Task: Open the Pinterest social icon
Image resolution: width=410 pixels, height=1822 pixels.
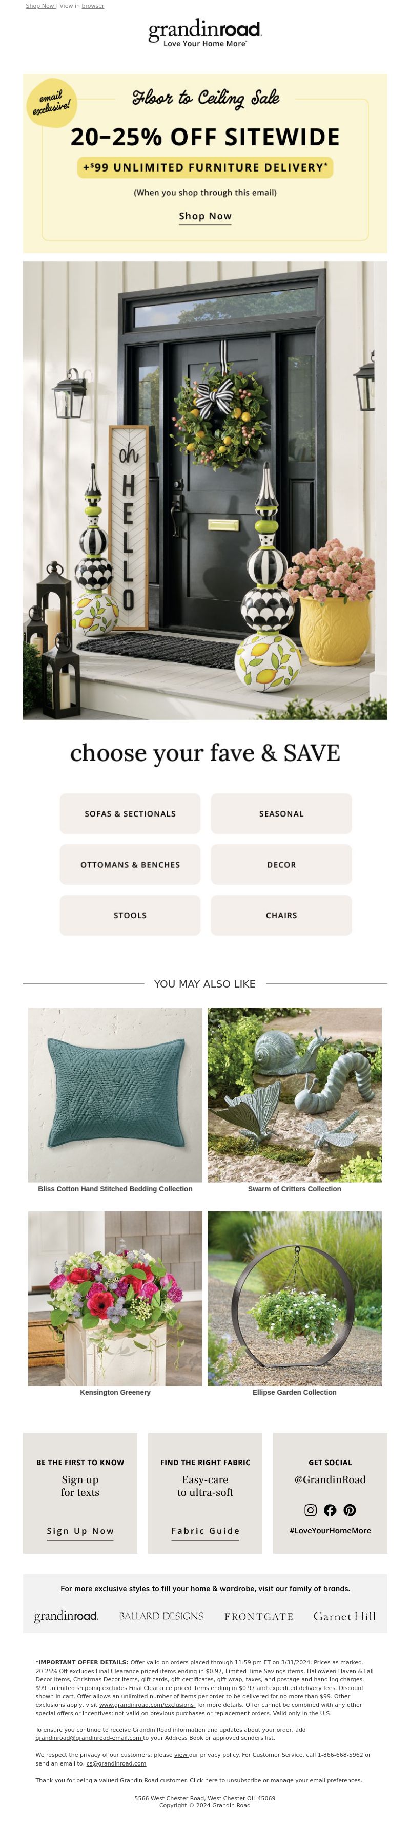Action: click(350, 1510)
